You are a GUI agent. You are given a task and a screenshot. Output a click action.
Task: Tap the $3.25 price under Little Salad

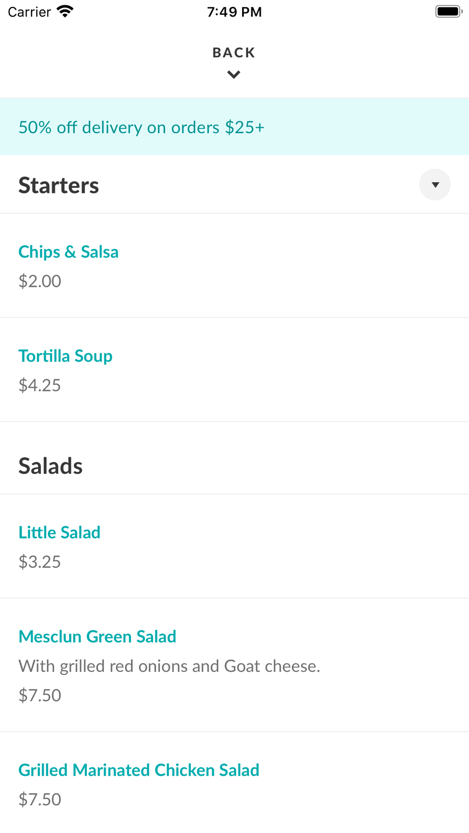40,562
